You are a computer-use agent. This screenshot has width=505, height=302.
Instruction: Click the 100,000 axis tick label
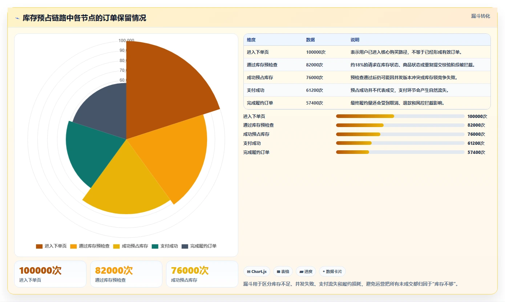pos(126,41)
